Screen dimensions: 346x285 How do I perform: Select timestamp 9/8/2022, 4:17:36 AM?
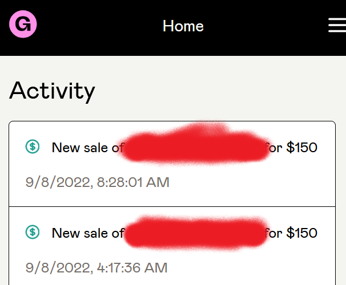click(96, 268)
